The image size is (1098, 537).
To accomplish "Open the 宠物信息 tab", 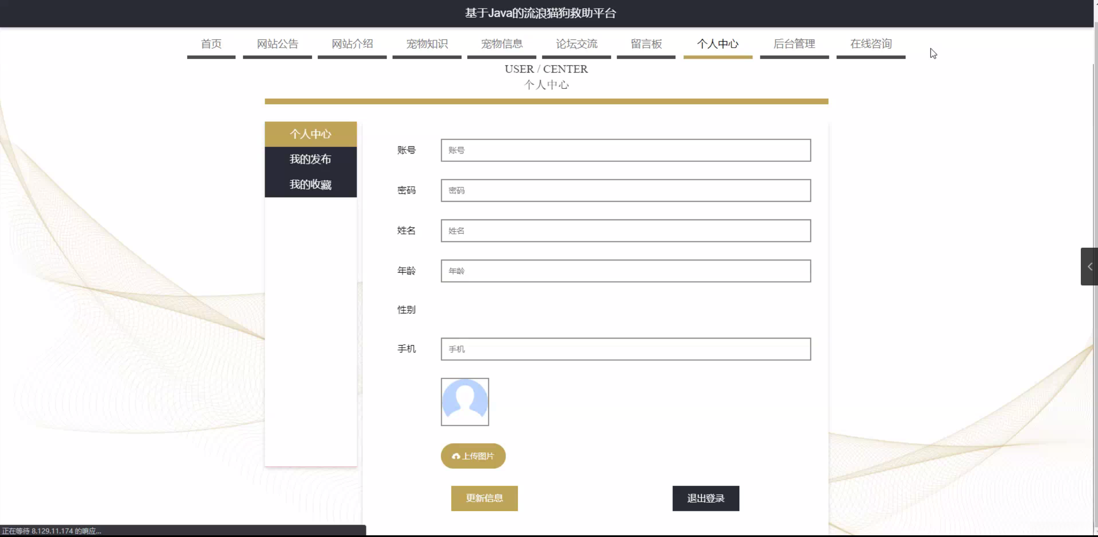I will 501,44.
